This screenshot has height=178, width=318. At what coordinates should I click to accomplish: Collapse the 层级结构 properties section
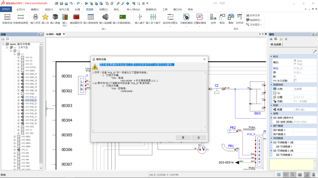point(271,84)
